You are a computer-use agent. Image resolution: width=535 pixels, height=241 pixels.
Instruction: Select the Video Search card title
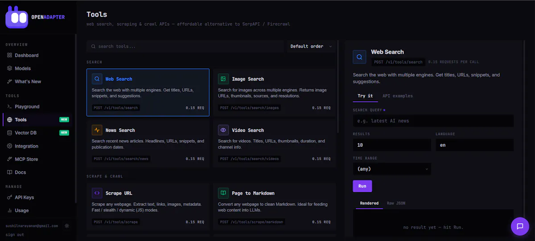coord(248,130)
